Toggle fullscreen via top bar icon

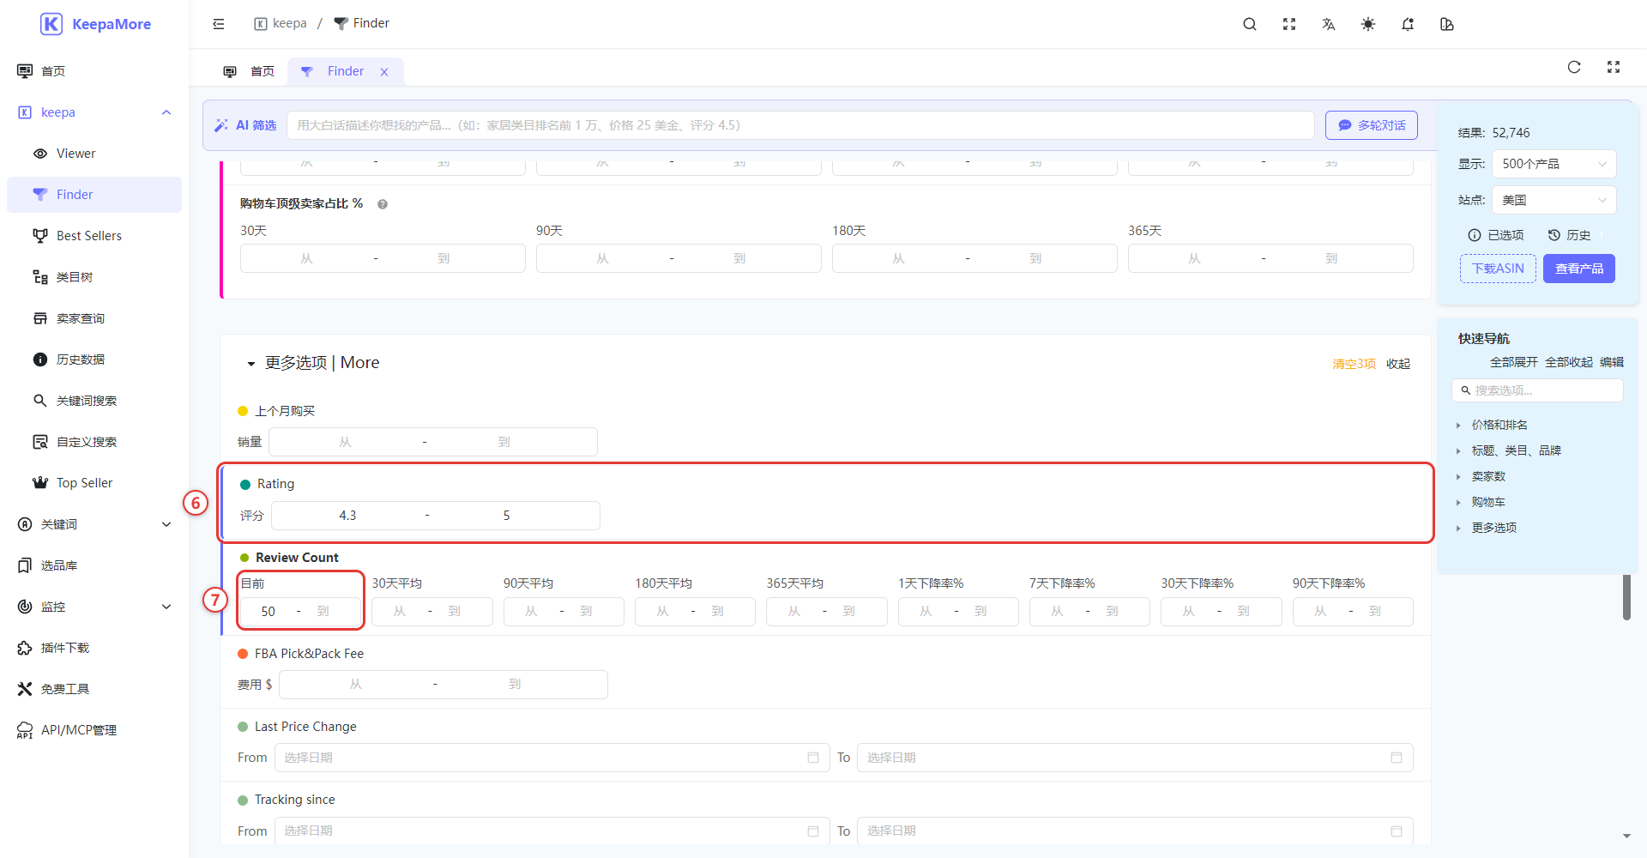click(1289, 24)
